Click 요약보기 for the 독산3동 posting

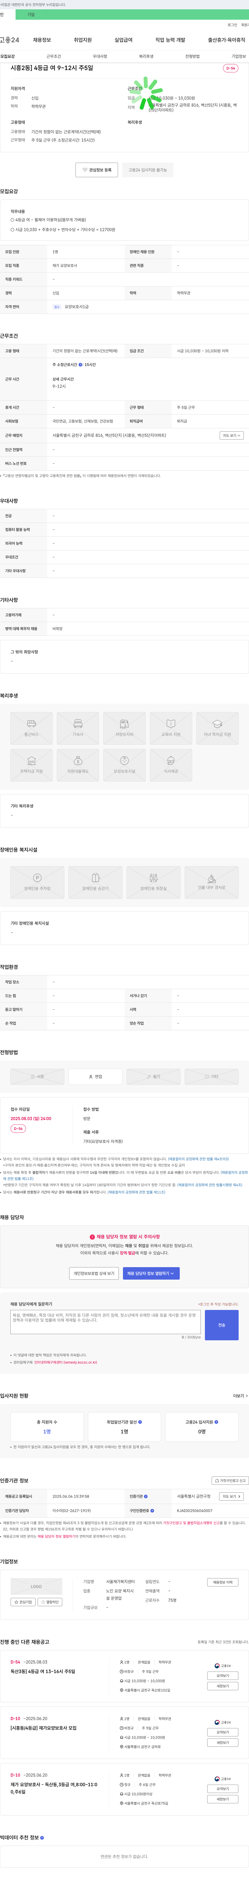[223, 1676]
